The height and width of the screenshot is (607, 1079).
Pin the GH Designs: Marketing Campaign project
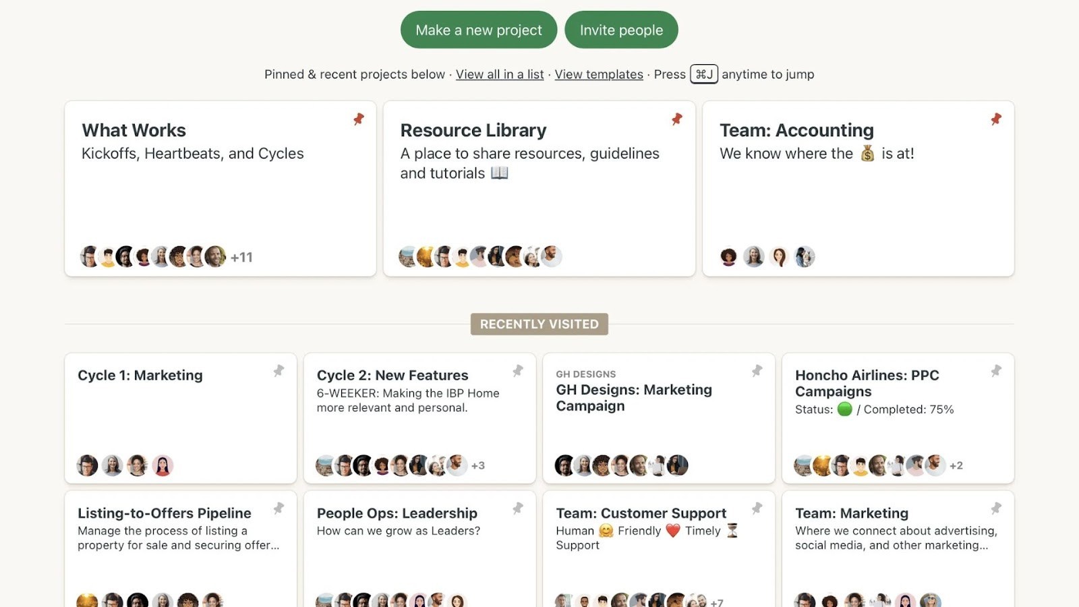pyautogui.click(x=757, y=371)
